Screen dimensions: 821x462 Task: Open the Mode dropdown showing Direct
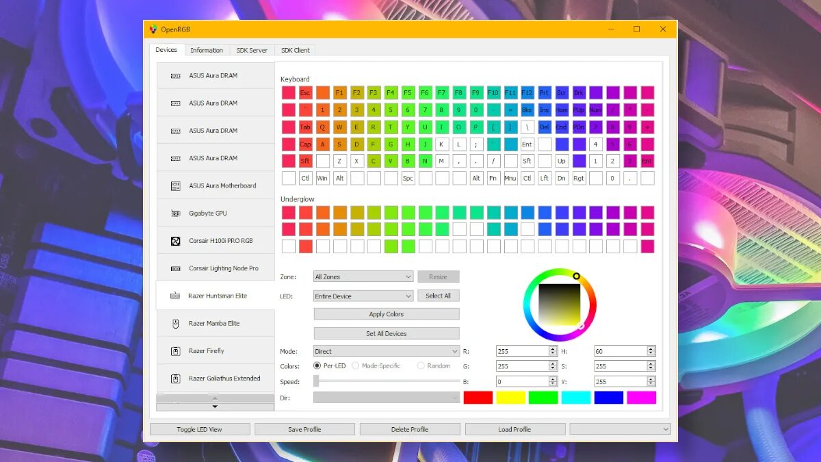click(387, 351)
